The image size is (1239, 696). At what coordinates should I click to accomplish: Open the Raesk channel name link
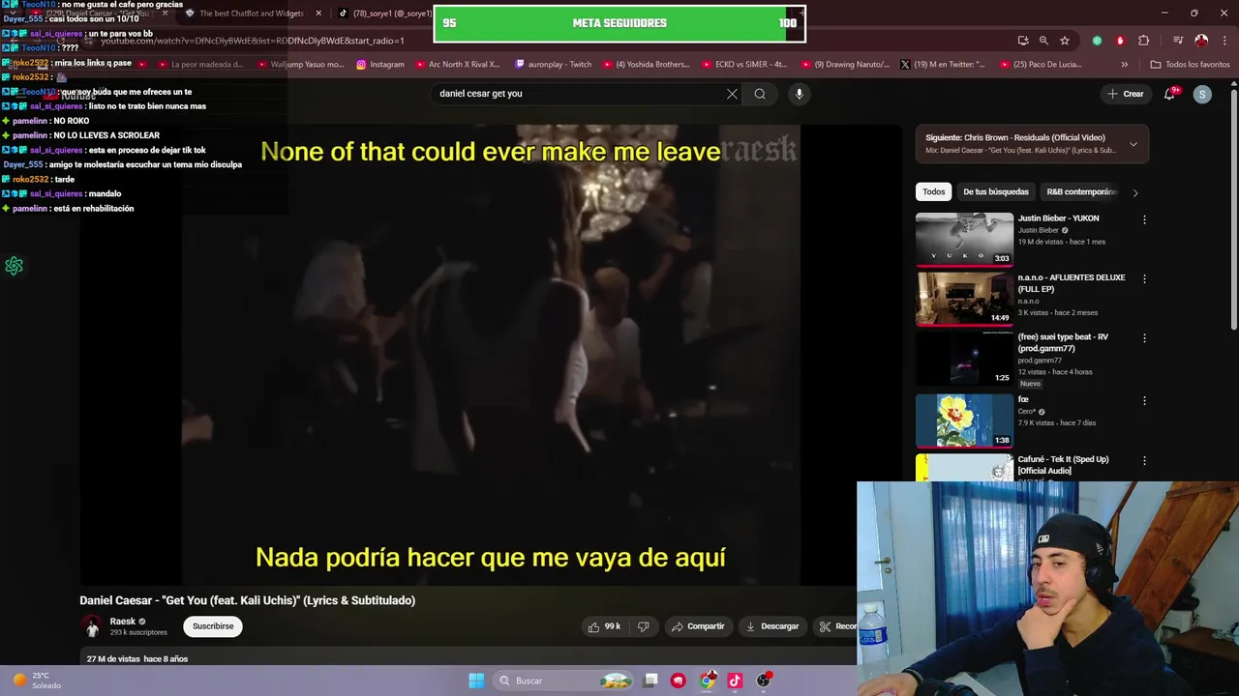(x=123, y=622)
